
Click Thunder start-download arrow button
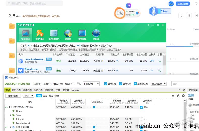click(181, 16)
